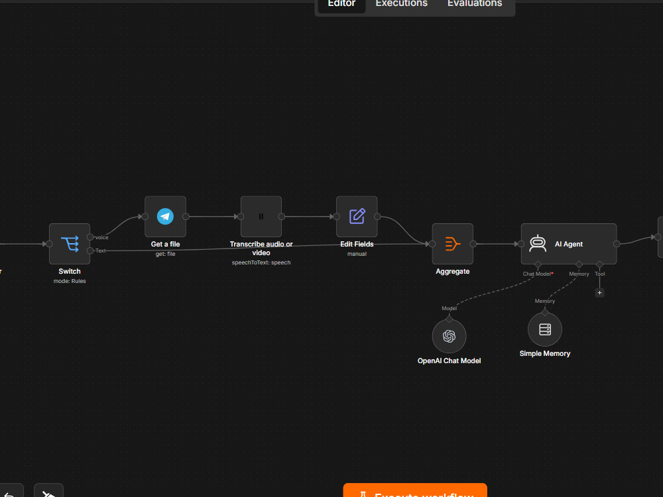Click the tidy up workflow icon
663x497 pixels.
pyautogui.click(x=48, y=493)
